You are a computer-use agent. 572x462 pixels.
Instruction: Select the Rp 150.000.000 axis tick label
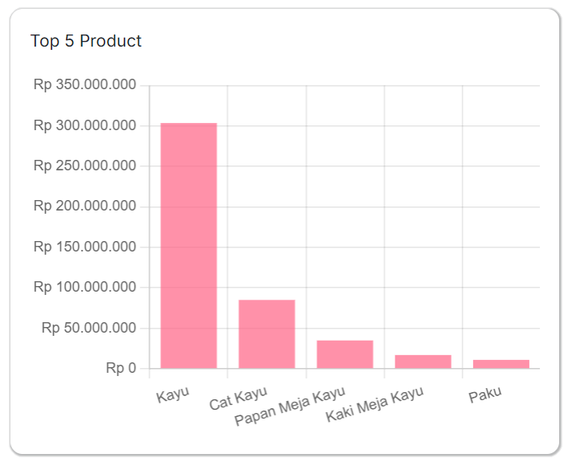(84, 247)
